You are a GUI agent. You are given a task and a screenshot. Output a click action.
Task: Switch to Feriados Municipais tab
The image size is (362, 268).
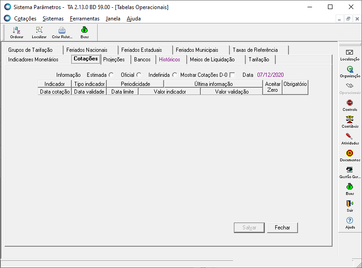(201, 50)
